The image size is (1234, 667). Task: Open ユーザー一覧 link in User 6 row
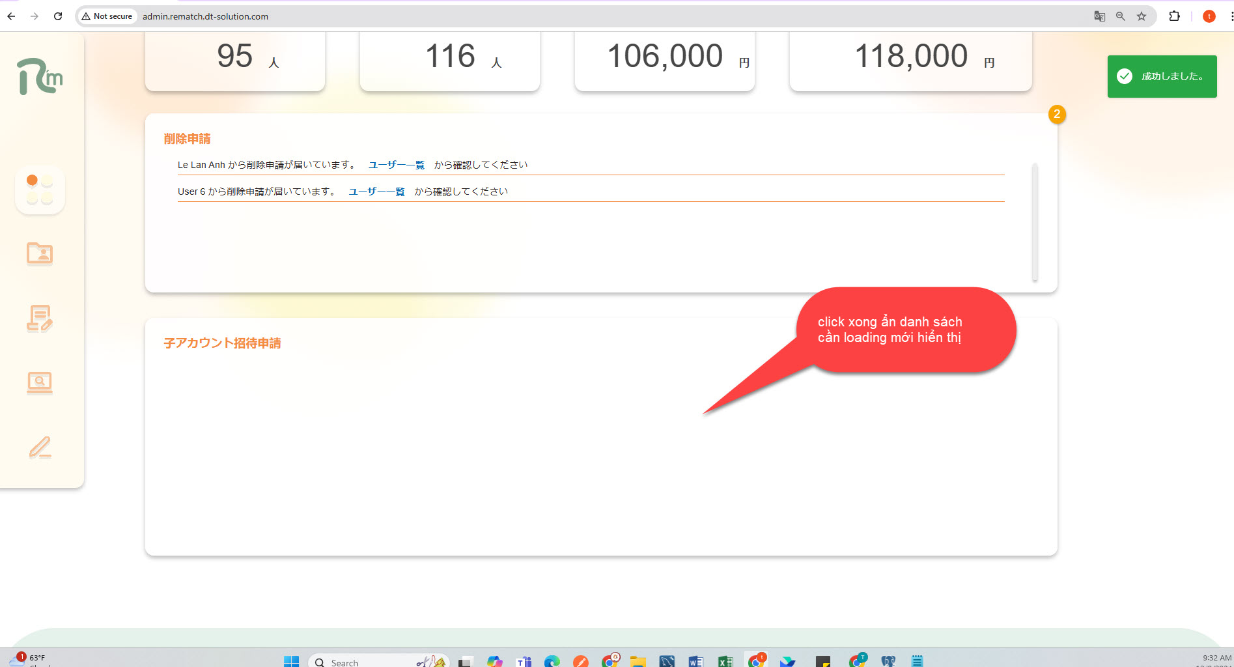376,192
